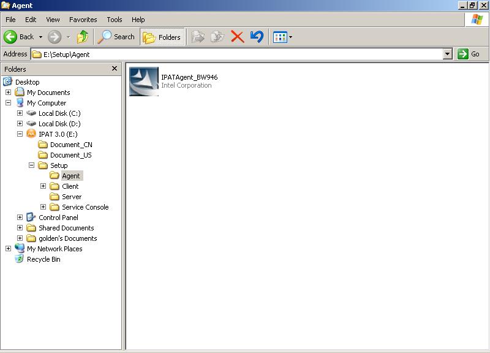Expand the Service Console folder
The image size is (490, 353).
point(43,207)
